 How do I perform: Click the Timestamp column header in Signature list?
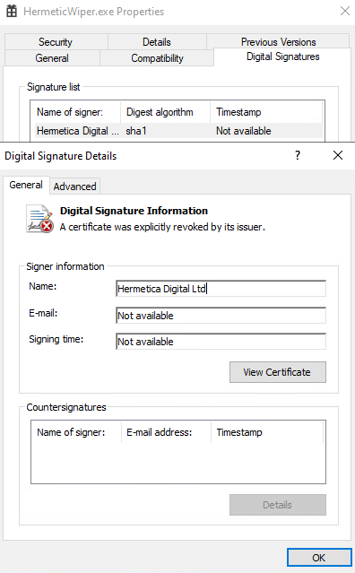266,112
